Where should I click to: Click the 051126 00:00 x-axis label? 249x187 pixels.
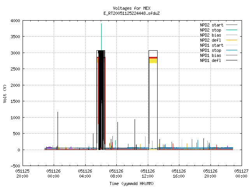(54, 174)
